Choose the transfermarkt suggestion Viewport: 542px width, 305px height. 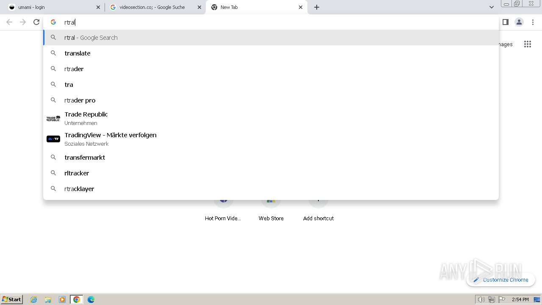pyautogui.click(x=271, y=158)
